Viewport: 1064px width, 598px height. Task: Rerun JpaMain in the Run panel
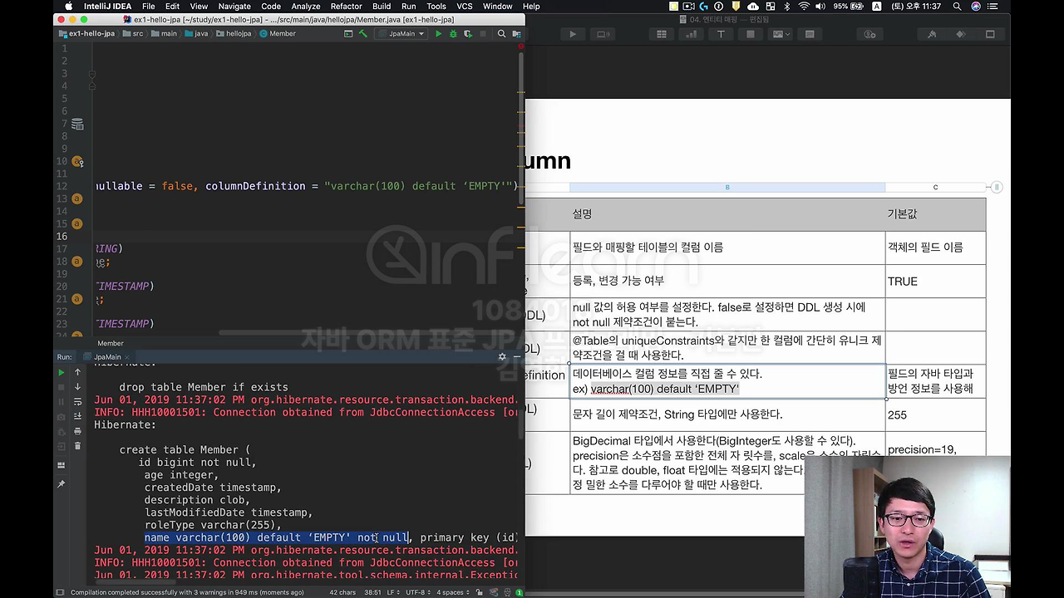click(61, 372)
